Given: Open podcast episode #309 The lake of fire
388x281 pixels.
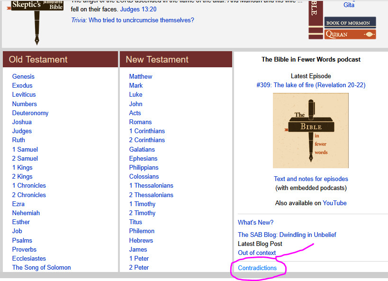Looking at the screenshot, I should click(311, 85).
